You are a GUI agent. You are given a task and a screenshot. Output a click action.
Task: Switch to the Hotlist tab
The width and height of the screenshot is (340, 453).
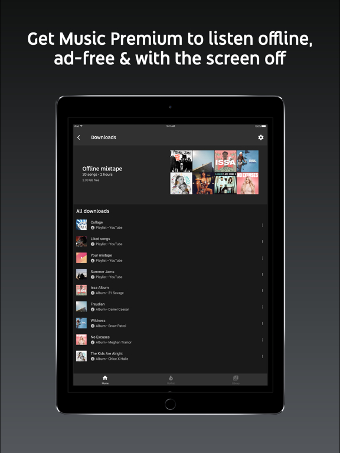click(x=171, y=380)
